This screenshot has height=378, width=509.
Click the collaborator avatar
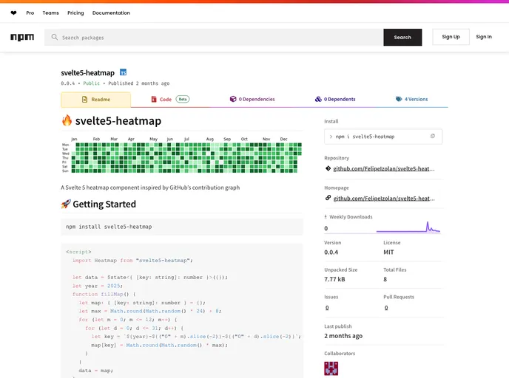(331, 368)
